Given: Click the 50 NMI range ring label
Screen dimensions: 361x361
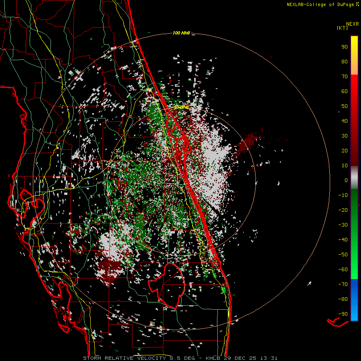Looking at the screenshot, I should (x=181, y=107).
